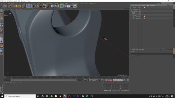Viewport: 175px width, 98px height.
Task: Open Object Manager Tags menu
Action: coord(148,5)
